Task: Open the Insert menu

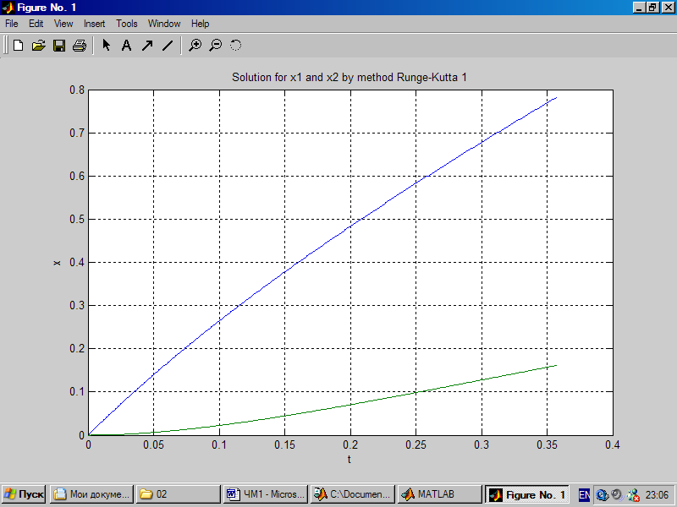Action: tap(94, 24)
